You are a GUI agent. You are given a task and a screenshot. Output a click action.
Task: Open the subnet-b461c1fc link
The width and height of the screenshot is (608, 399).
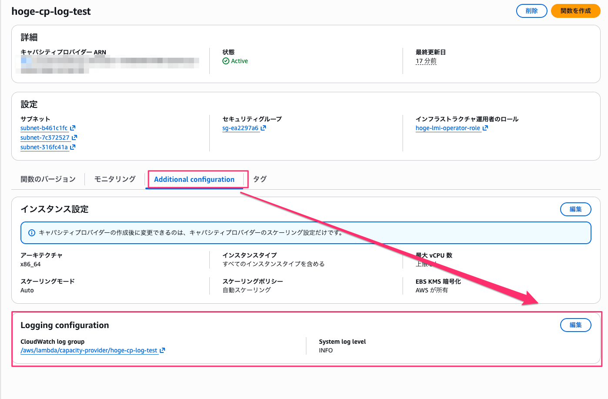click(x=44, y=128)
